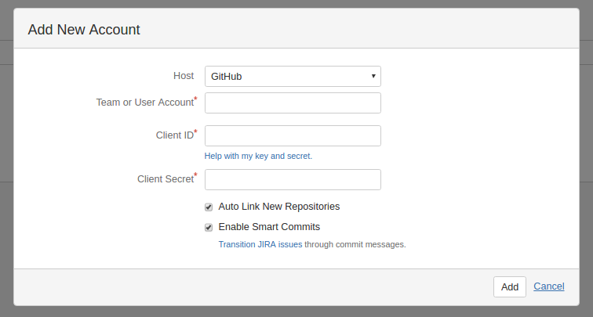This screenshot has height=317, width=593.
Task: Click the 'Client Secret' label text
Action: 165,179
